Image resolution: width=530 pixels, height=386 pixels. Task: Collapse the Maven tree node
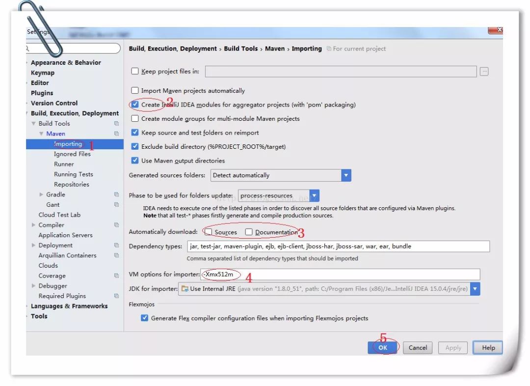tap(41, 134)
